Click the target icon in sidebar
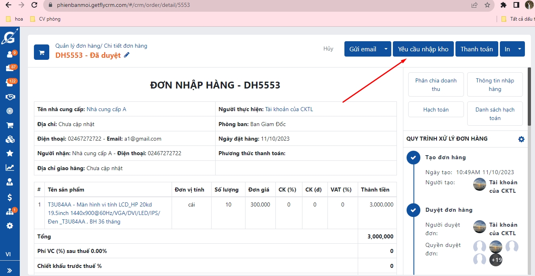Viewport: 535px width, 276px height. 10,111
